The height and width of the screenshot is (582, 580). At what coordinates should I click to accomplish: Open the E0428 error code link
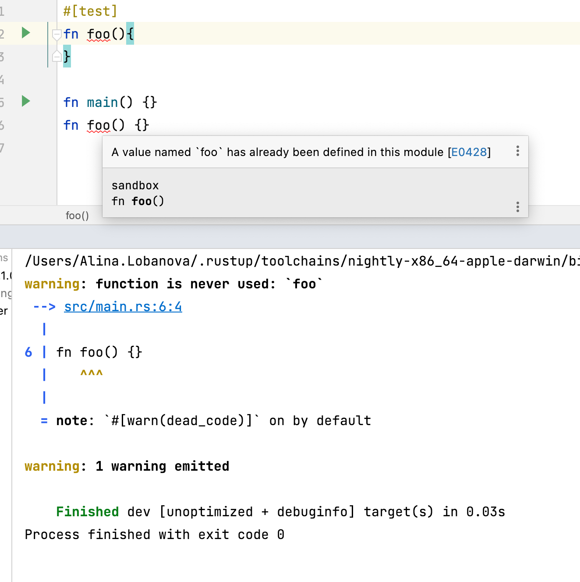point(470,152)
